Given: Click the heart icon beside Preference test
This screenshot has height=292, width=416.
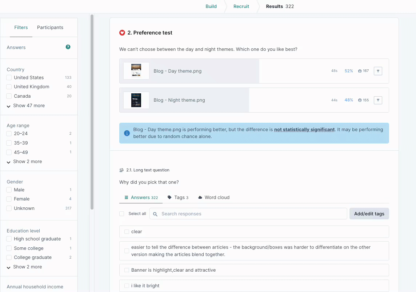Looking at the screenshot, I should tap(122, 33).
